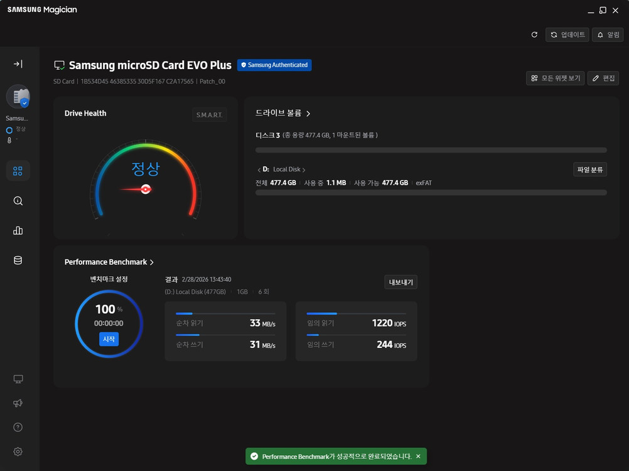Image resolution: width=629 pixels, height=471 pixels.
Task: Click the 모든 위젯 보기 button
Action: coord(555,78)
